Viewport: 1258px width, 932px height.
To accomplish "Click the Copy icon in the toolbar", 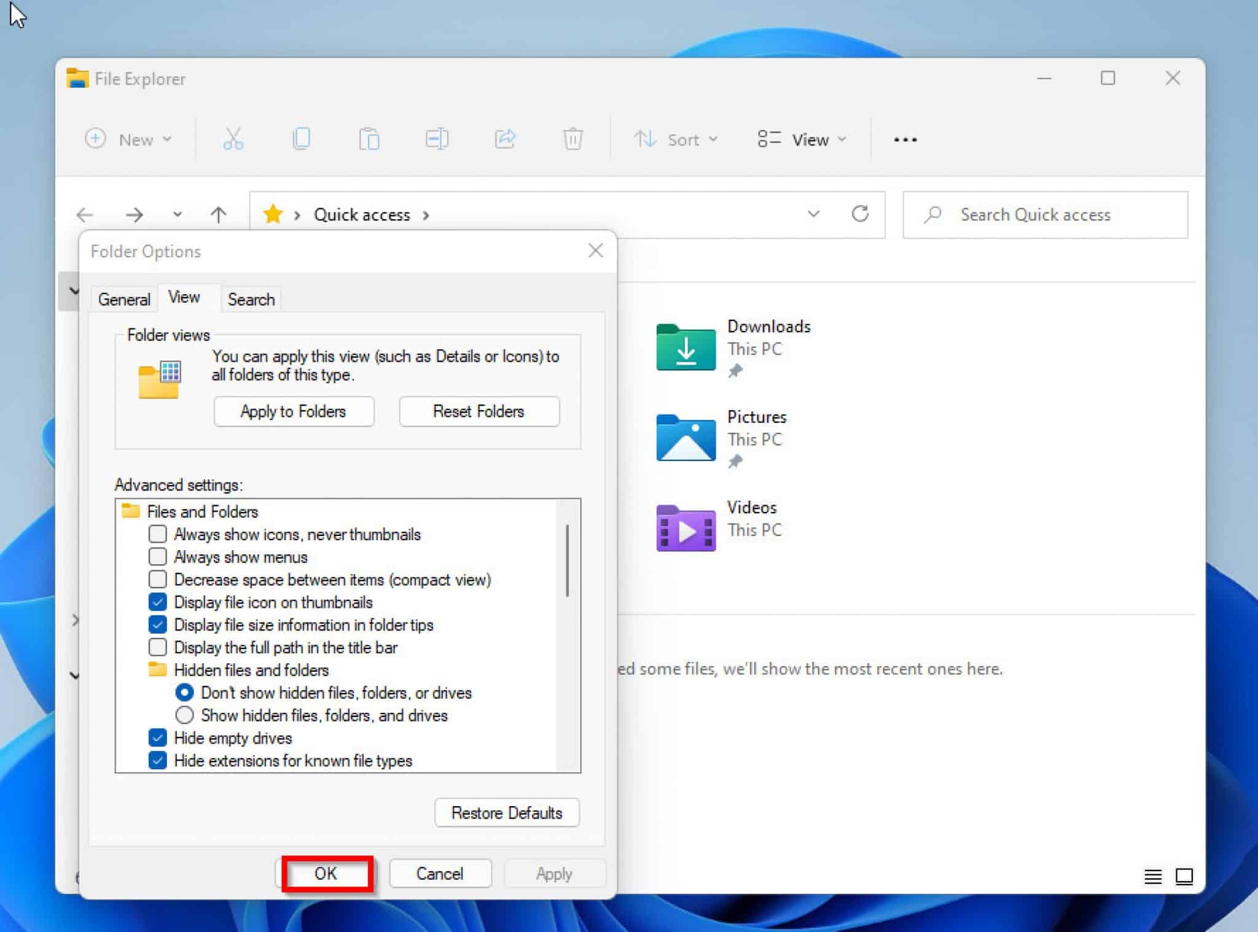I will [302, 139].
